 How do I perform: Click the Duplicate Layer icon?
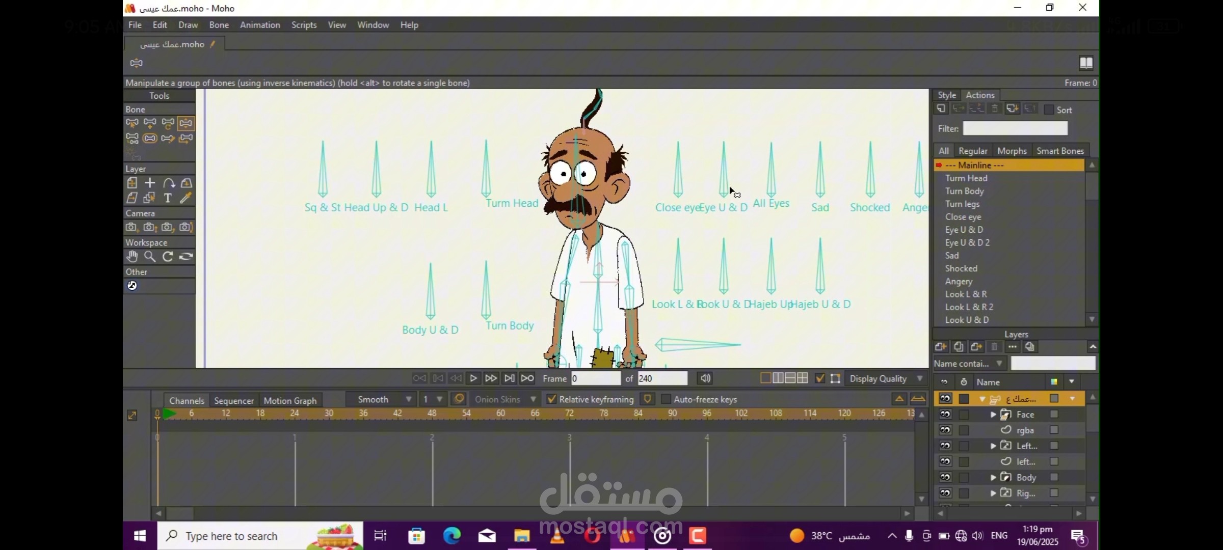(x=959, y=347)
